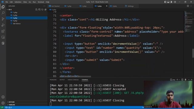This screenshot has width=194, height=109.
Task: Open the Run and Debug view
Action: click(3, 25)
